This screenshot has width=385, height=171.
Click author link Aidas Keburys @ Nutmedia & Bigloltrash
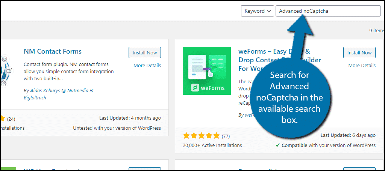59,94
